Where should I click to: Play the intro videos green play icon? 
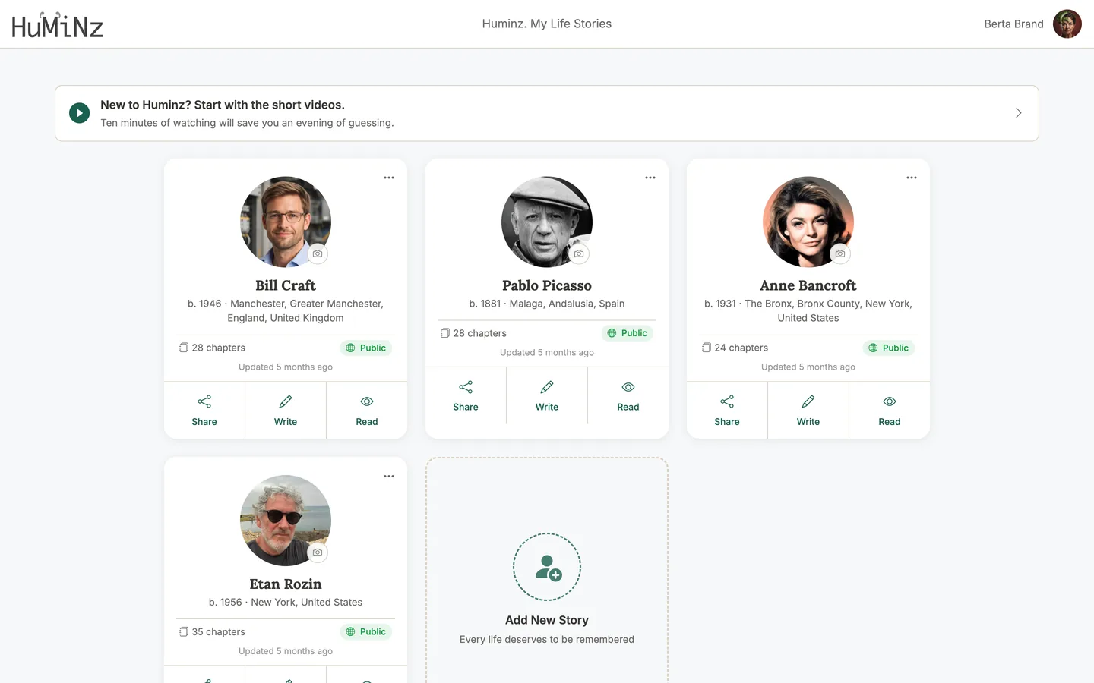coord(80,113)
